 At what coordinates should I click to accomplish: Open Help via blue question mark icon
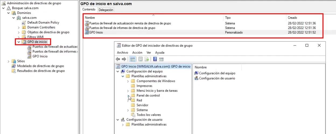pos(155,59)
